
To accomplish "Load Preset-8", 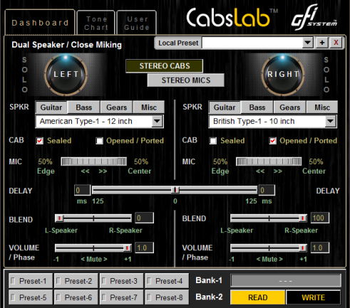I will coord(167,297).
